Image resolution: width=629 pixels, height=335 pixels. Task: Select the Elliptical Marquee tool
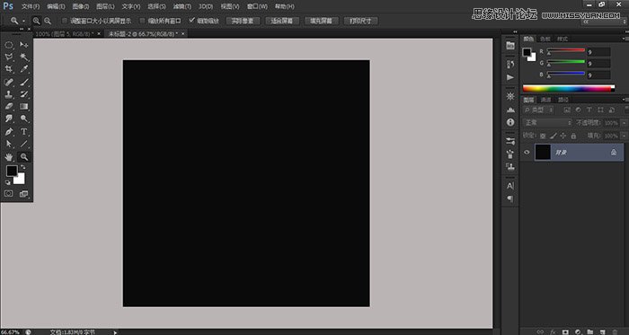coord(9,45)
